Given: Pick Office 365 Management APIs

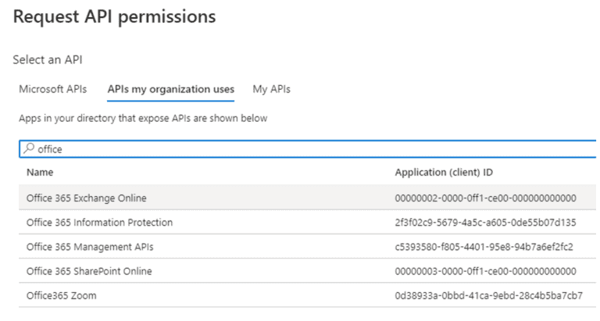Looking at the screenshot, I should (x=308, y=247).
